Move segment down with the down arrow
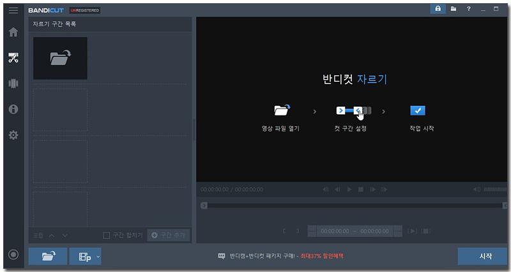Screen dimensions: 511x272 pyautogui.click(x=65, y=235)
